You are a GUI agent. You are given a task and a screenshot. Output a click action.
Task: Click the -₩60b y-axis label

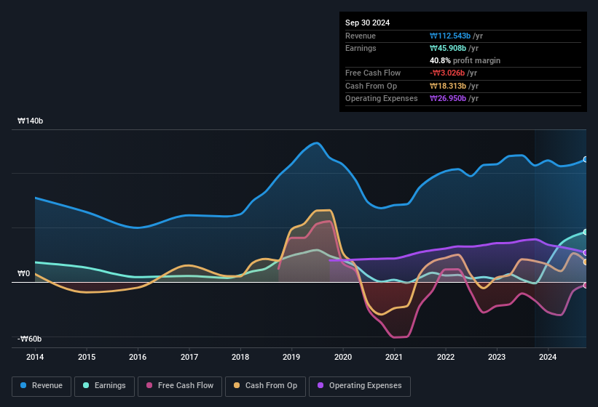31,339
